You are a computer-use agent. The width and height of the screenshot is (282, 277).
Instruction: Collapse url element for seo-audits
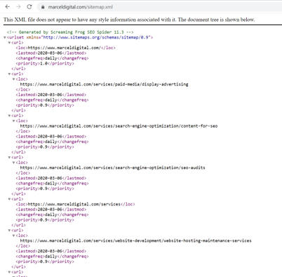[9, 157]
